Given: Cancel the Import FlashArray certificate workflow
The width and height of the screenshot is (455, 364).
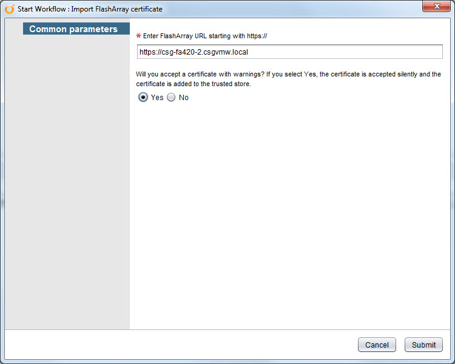Looking at the screenshot, I should coord(377,345).
